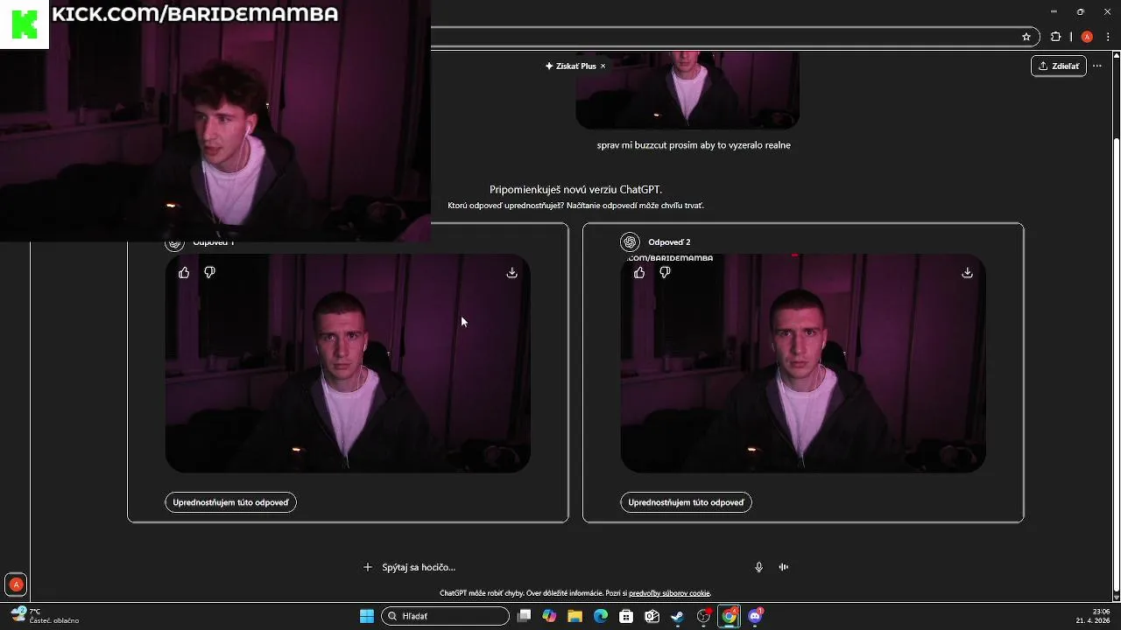Launch Copilot from the taskbar
This screenshot has height=630, width=1121.
tap(549, 616)
